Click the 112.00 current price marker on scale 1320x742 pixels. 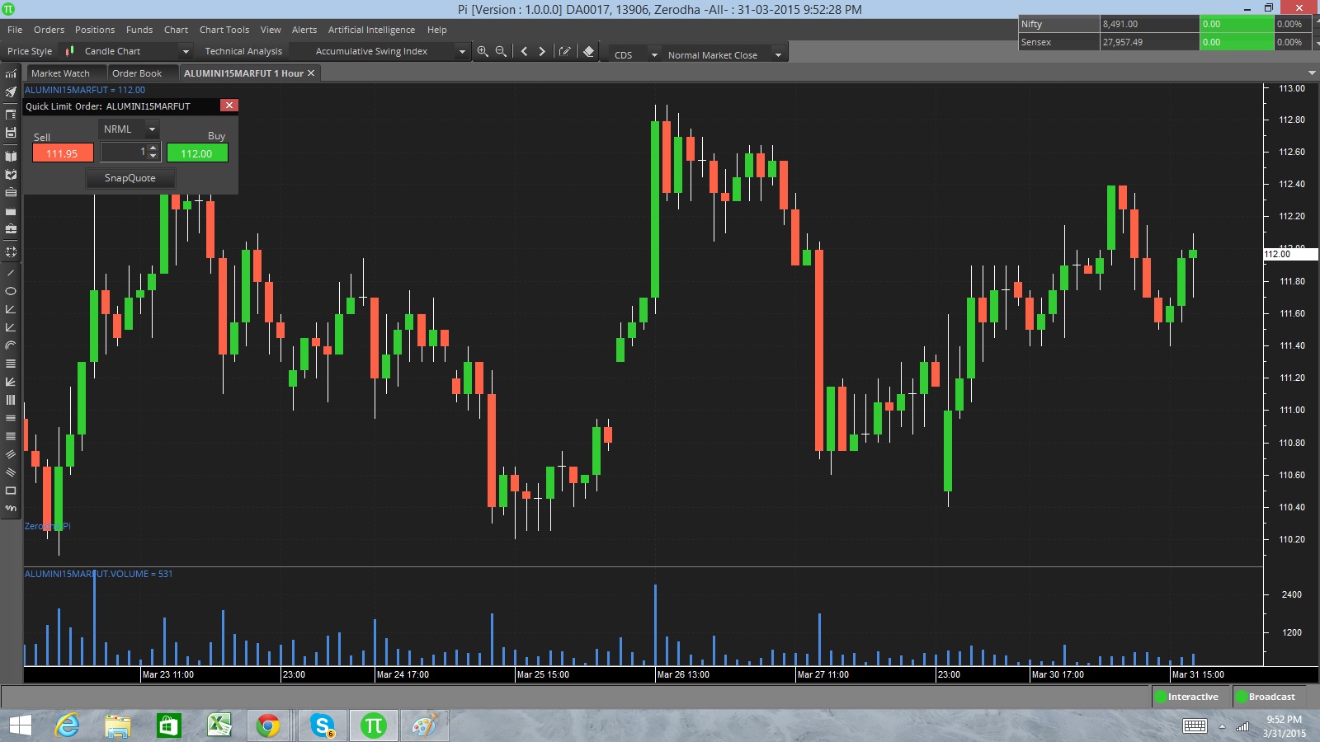coord(1289,254)
